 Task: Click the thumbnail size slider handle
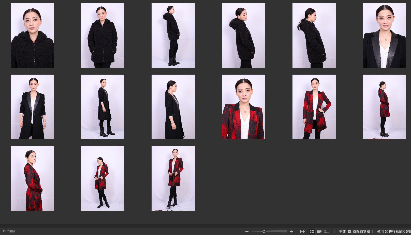coord(264,231)
